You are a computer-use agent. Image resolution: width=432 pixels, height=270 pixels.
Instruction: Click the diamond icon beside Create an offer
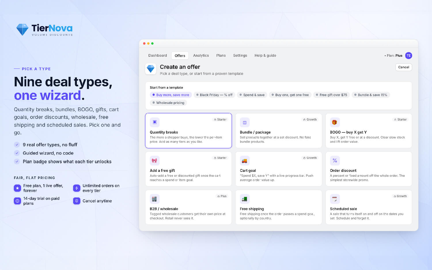tap(151, 69)
